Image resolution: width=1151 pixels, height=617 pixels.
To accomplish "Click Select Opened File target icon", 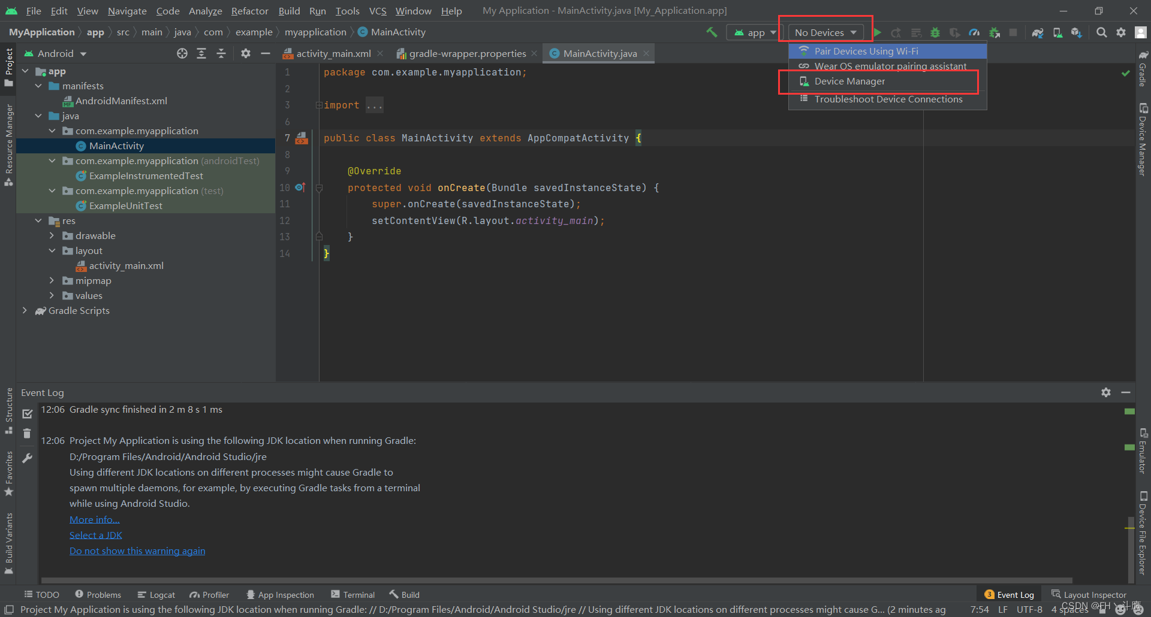I will 182,53.
